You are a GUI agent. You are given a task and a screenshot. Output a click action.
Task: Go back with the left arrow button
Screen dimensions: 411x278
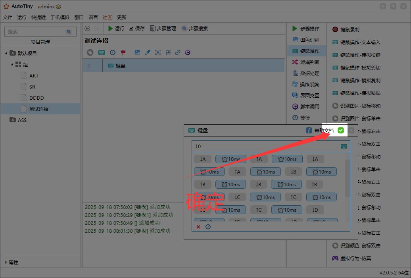point(88,28)
